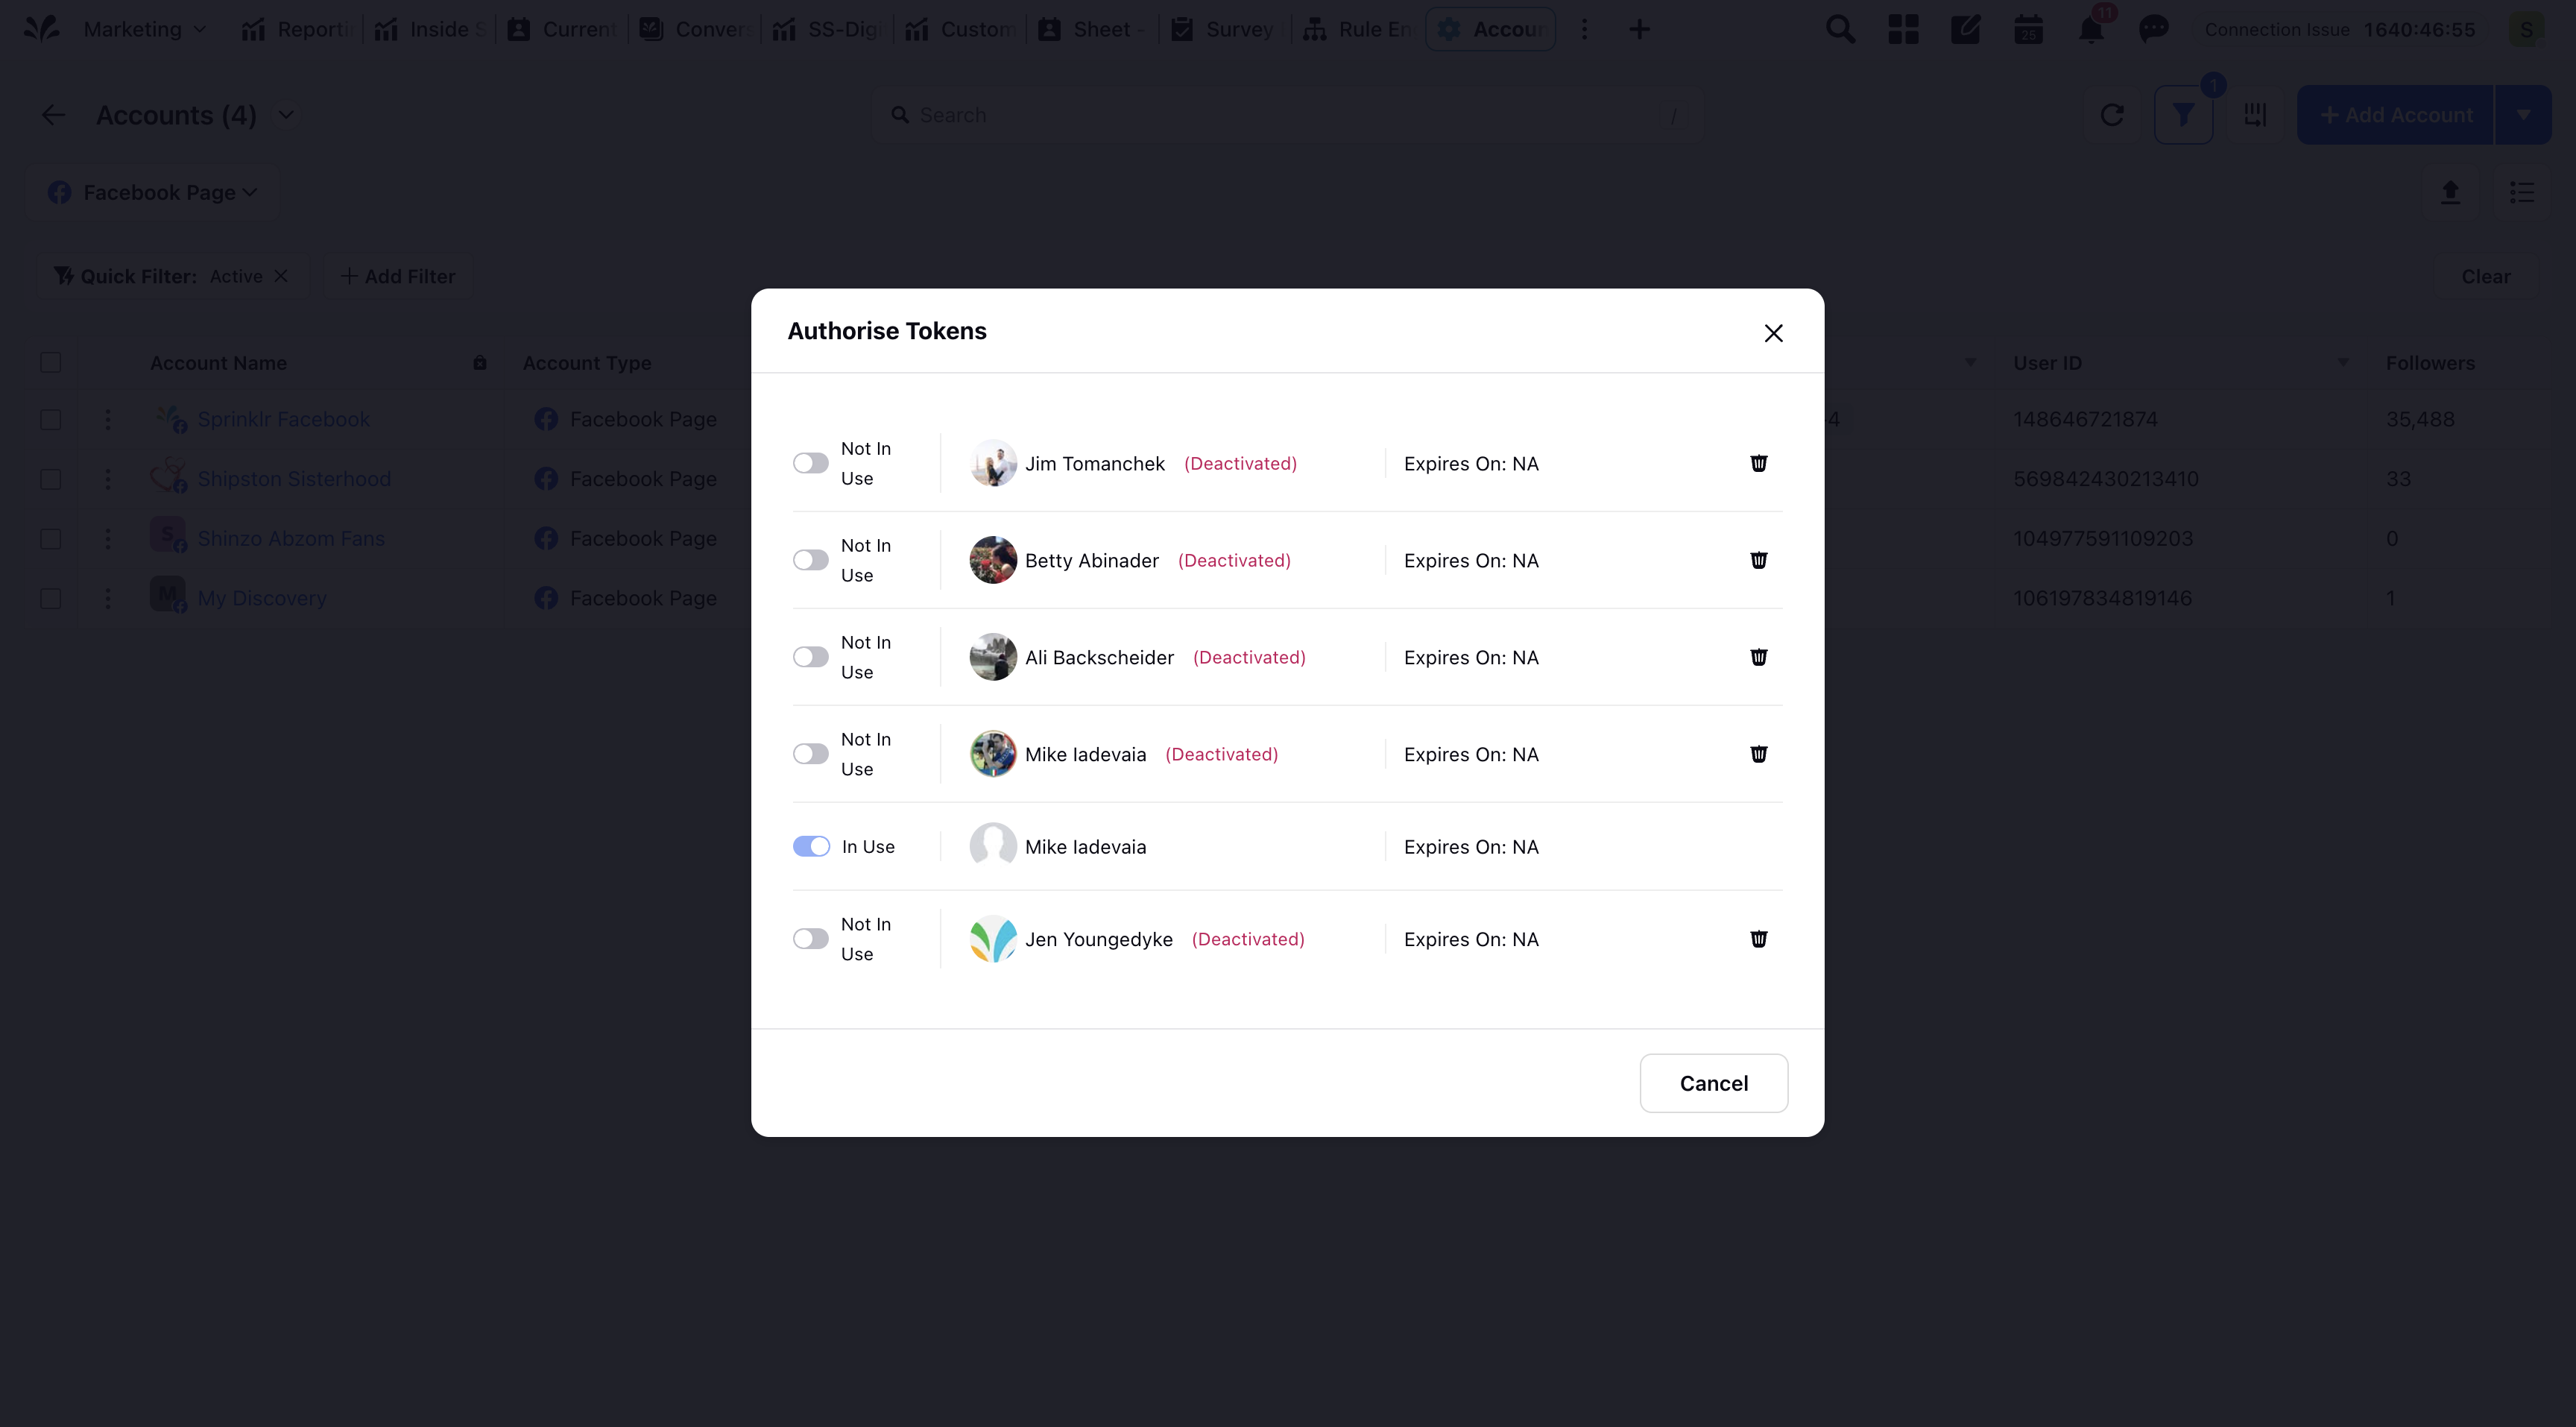This screenshot has height=1427, width=2576.
Task: Check the My Discovery row checkbox
Action: 51,599
